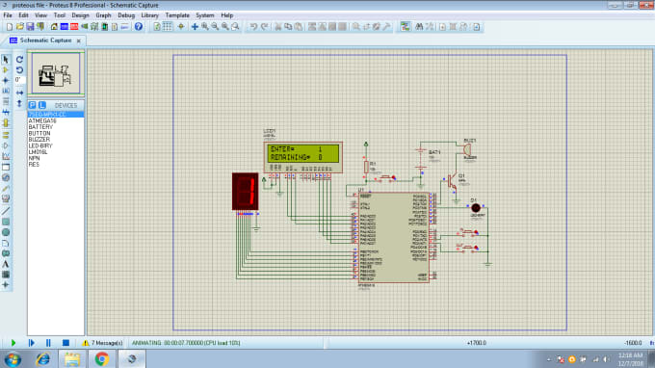Click the Rotate Clockwise icon
The image size is (655, 368).
click(x=19, y=60)
